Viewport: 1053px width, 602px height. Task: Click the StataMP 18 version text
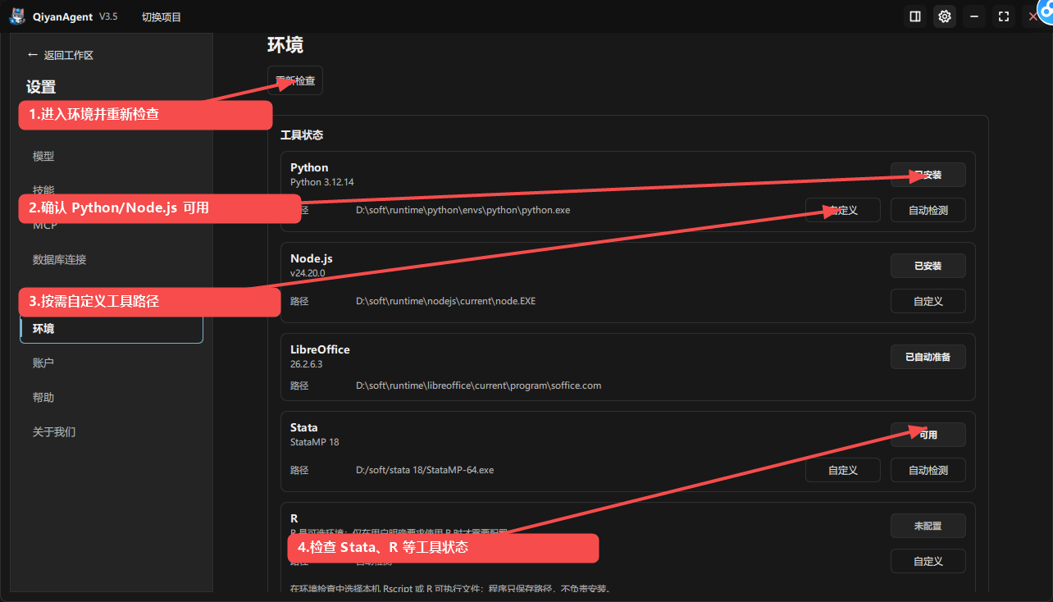[314, 442]
